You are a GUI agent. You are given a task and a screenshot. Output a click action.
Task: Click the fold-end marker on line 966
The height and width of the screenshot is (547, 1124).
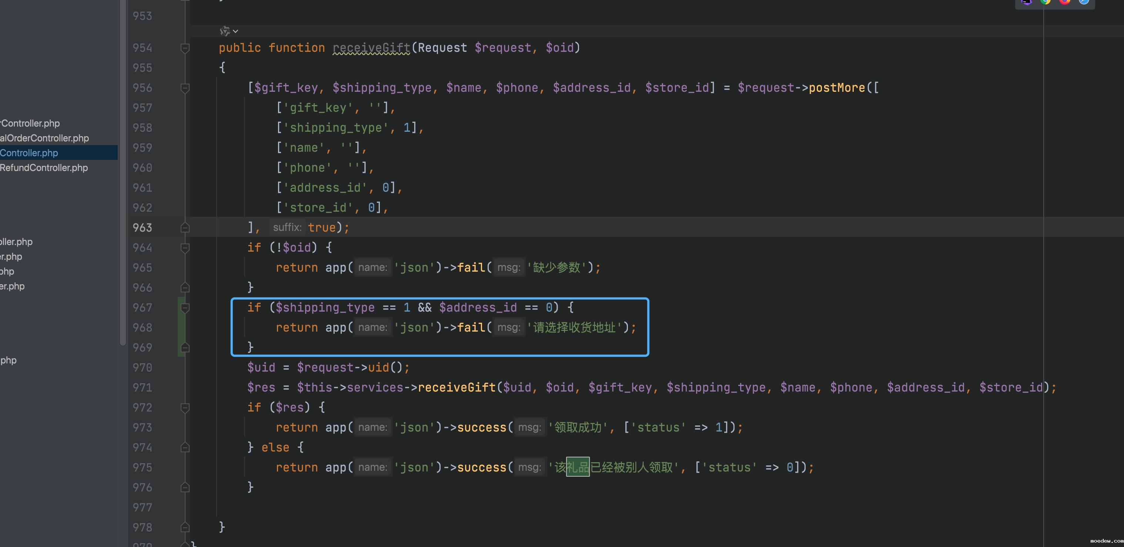point(185,288)
